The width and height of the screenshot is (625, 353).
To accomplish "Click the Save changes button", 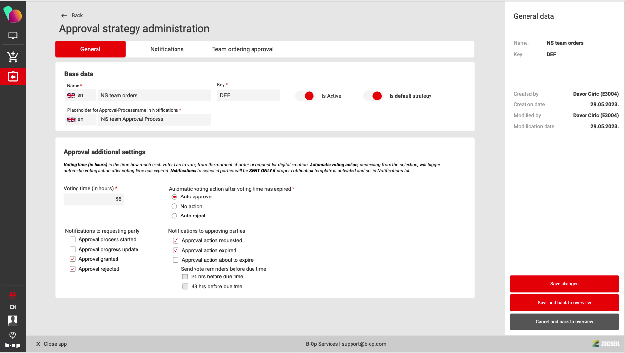I will click(564, 284).
